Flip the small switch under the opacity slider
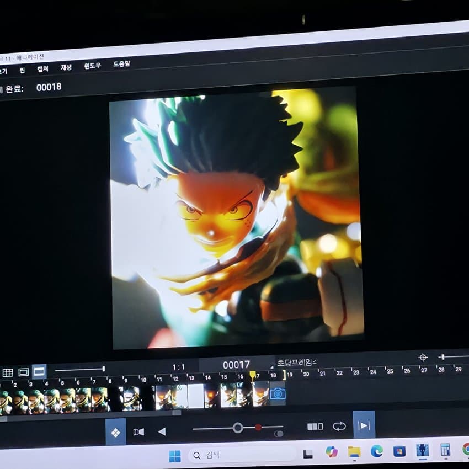 (x=279, y=434)
